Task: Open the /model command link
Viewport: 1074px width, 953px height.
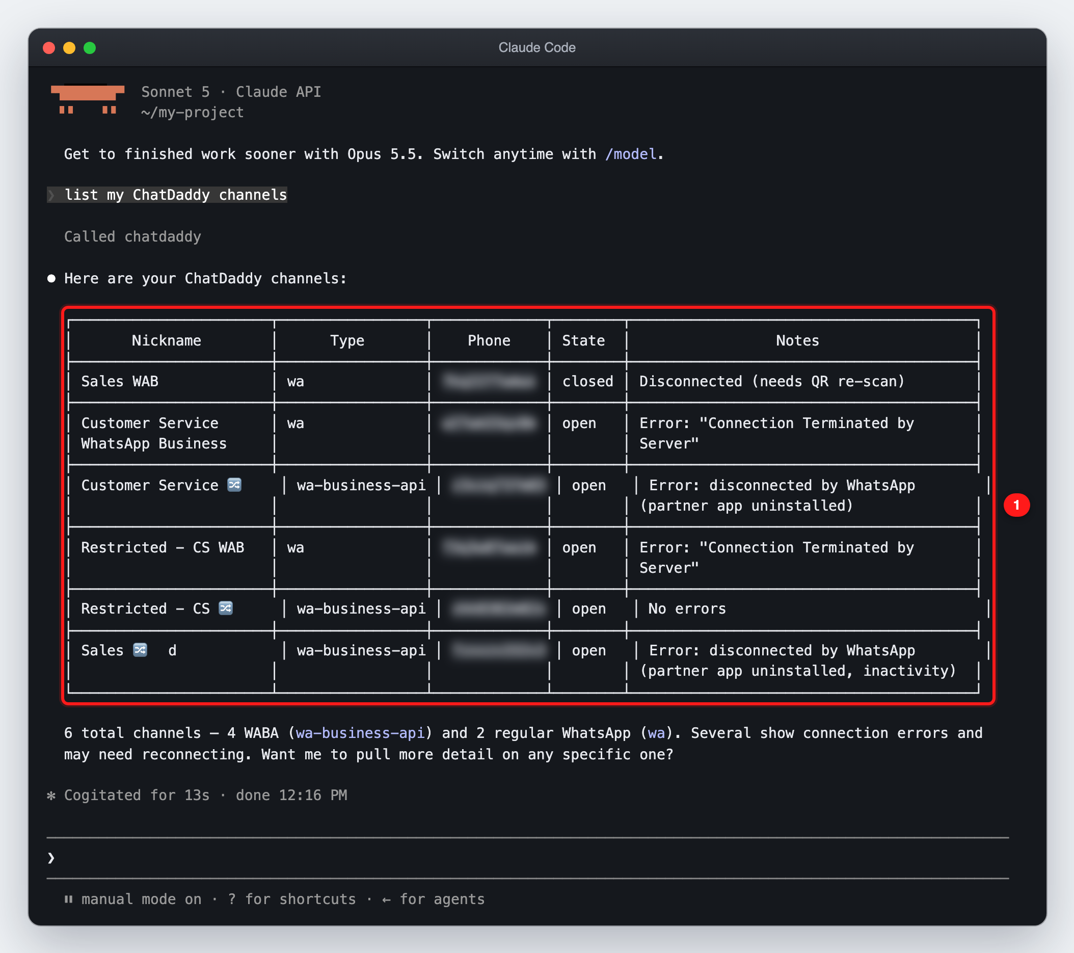Action: 631,154
